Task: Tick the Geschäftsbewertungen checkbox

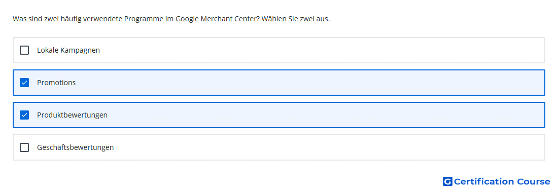Action: [x=24, y=147]
